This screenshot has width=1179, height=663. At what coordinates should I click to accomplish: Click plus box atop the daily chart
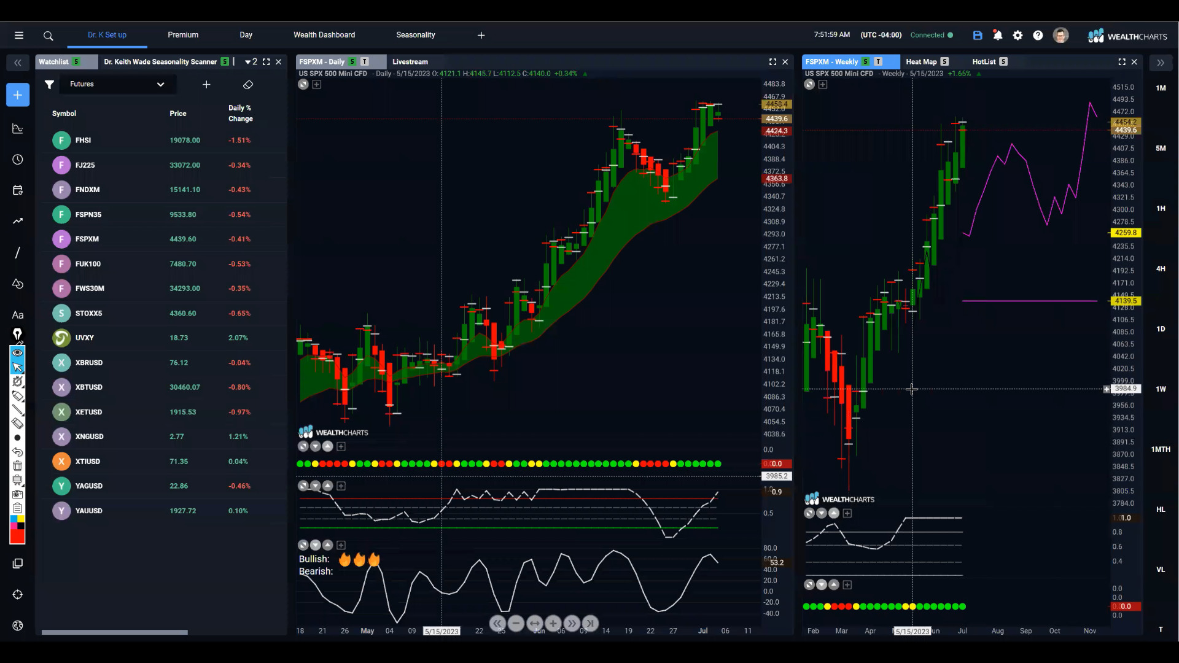pyautogui.click(x=317, y=85)
